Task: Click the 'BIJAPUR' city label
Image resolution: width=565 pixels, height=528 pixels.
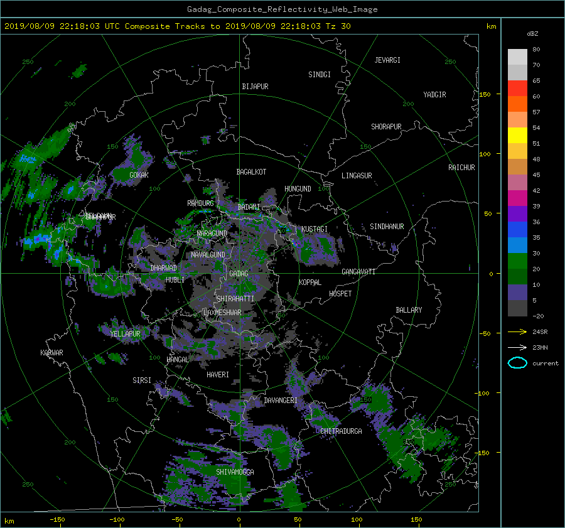Action: coord(255,87)
